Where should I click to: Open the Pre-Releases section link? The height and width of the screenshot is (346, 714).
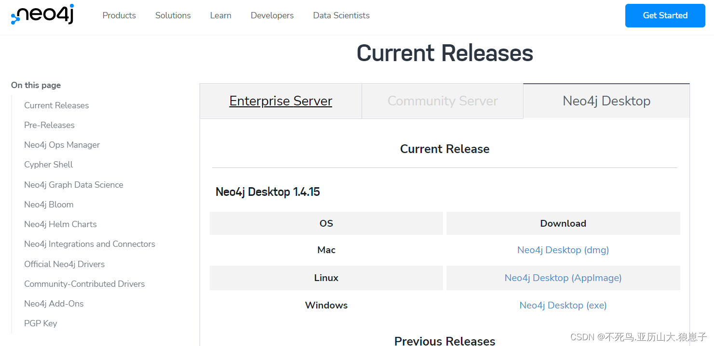(x=49, y=125)
